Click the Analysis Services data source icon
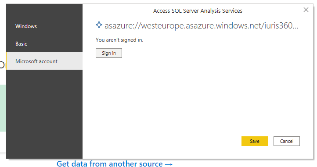 (99, 25)
